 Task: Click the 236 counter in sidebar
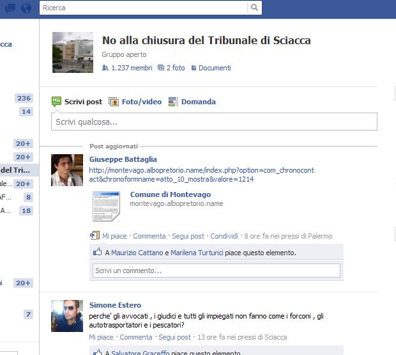coord(24,98)
